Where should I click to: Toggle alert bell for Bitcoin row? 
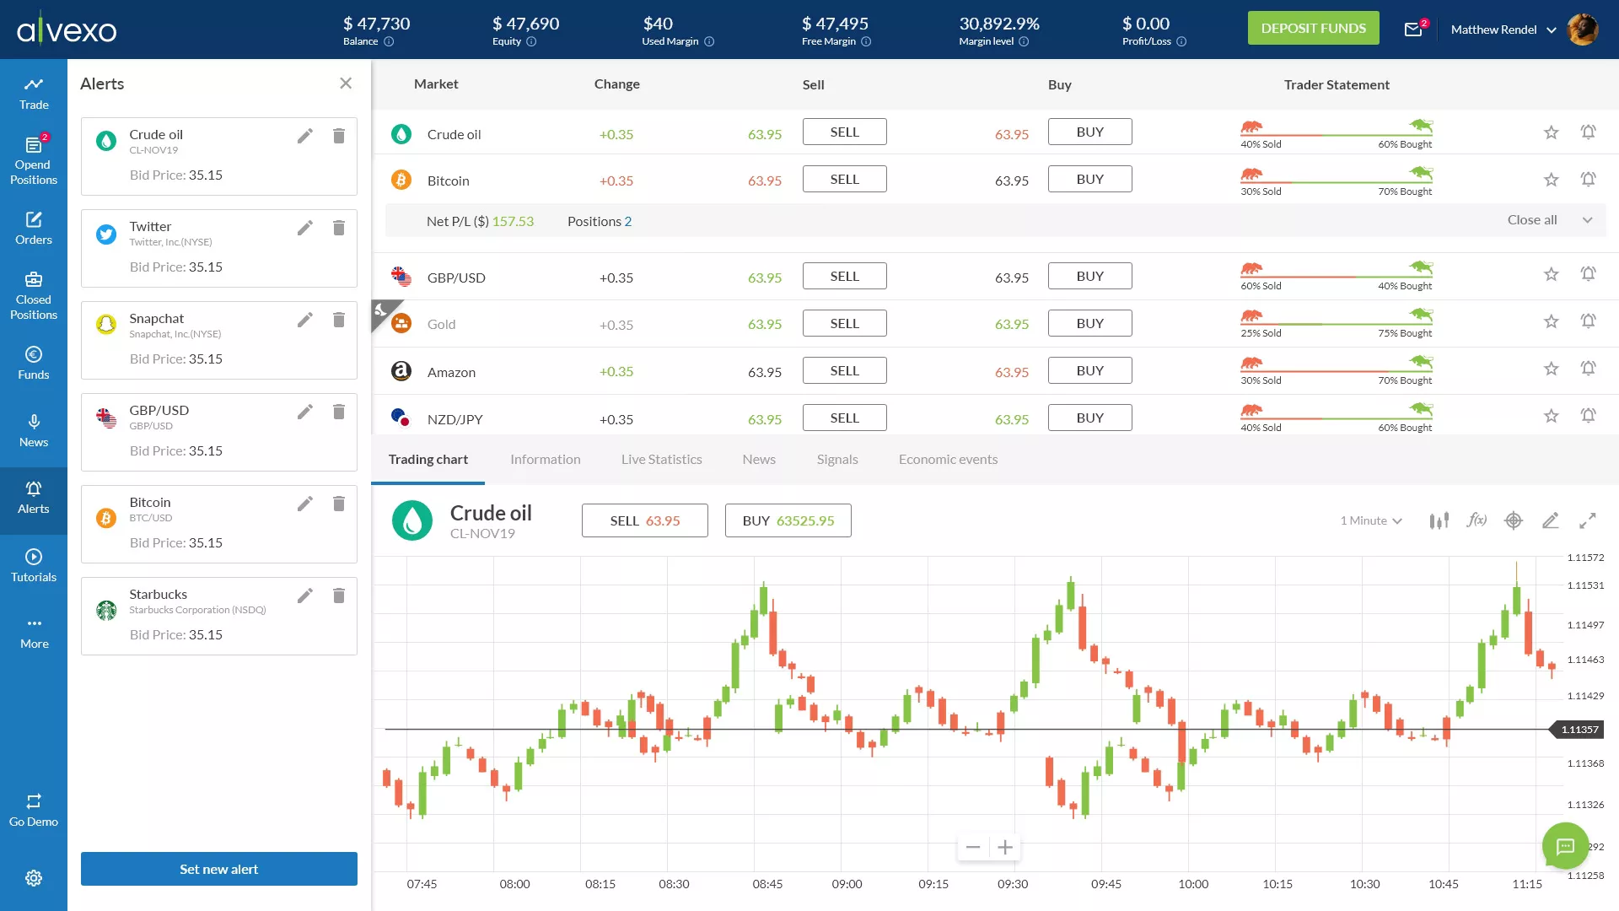1589,180
